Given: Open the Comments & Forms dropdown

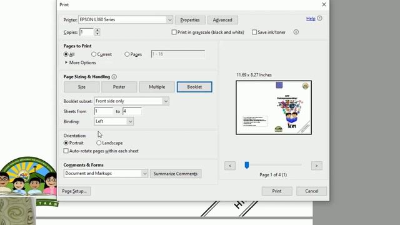Looking at the screenshot, I should point(144,174).
